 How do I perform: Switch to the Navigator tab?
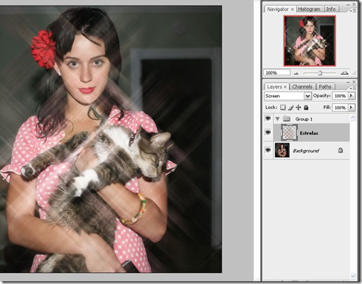277,9
